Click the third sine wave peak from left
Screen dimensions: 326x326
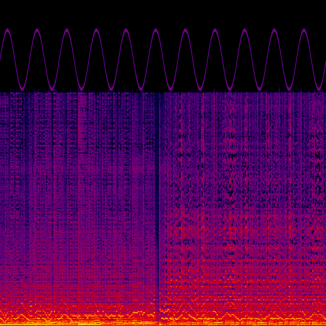click(67, 30)
